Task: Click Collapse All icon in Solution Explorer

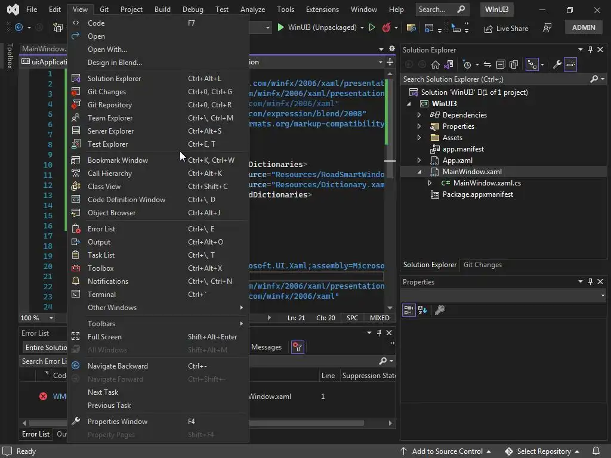Action: click(501, 64)
